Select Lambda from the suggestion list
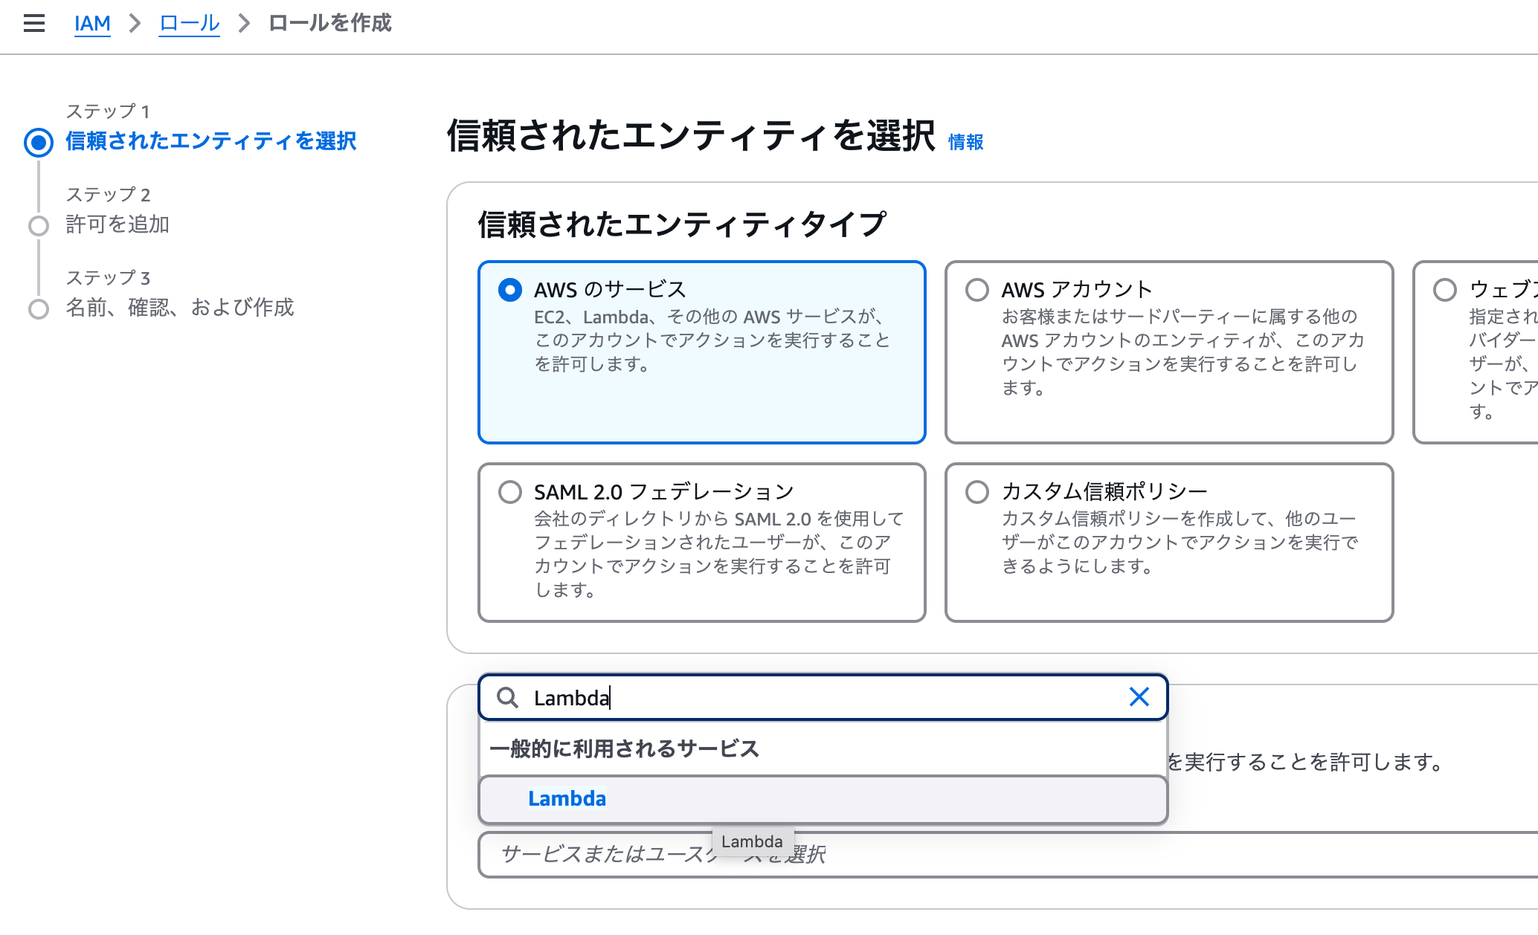This screenshot has width=1538, height=935. 567,799
